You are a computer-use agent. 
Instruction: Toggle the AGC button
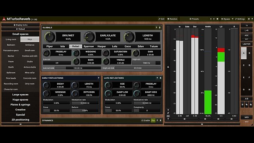click(246, 35)
